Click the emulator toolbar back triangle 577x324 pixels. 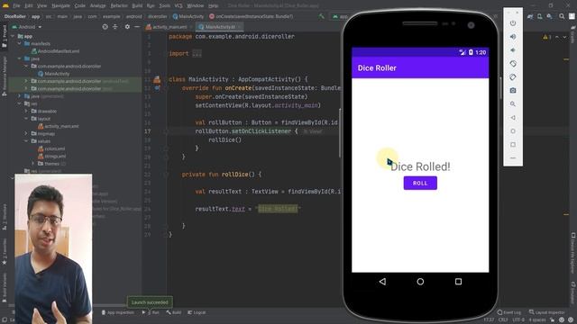(x=513, y=118)
